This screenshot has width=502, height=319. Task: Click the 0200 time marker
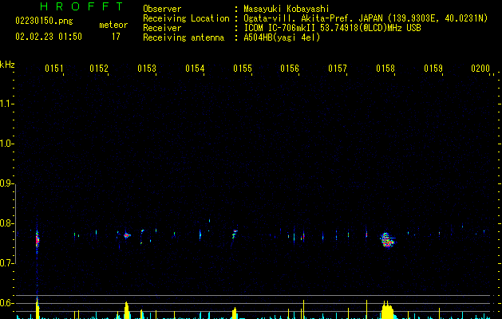point(480,69)
